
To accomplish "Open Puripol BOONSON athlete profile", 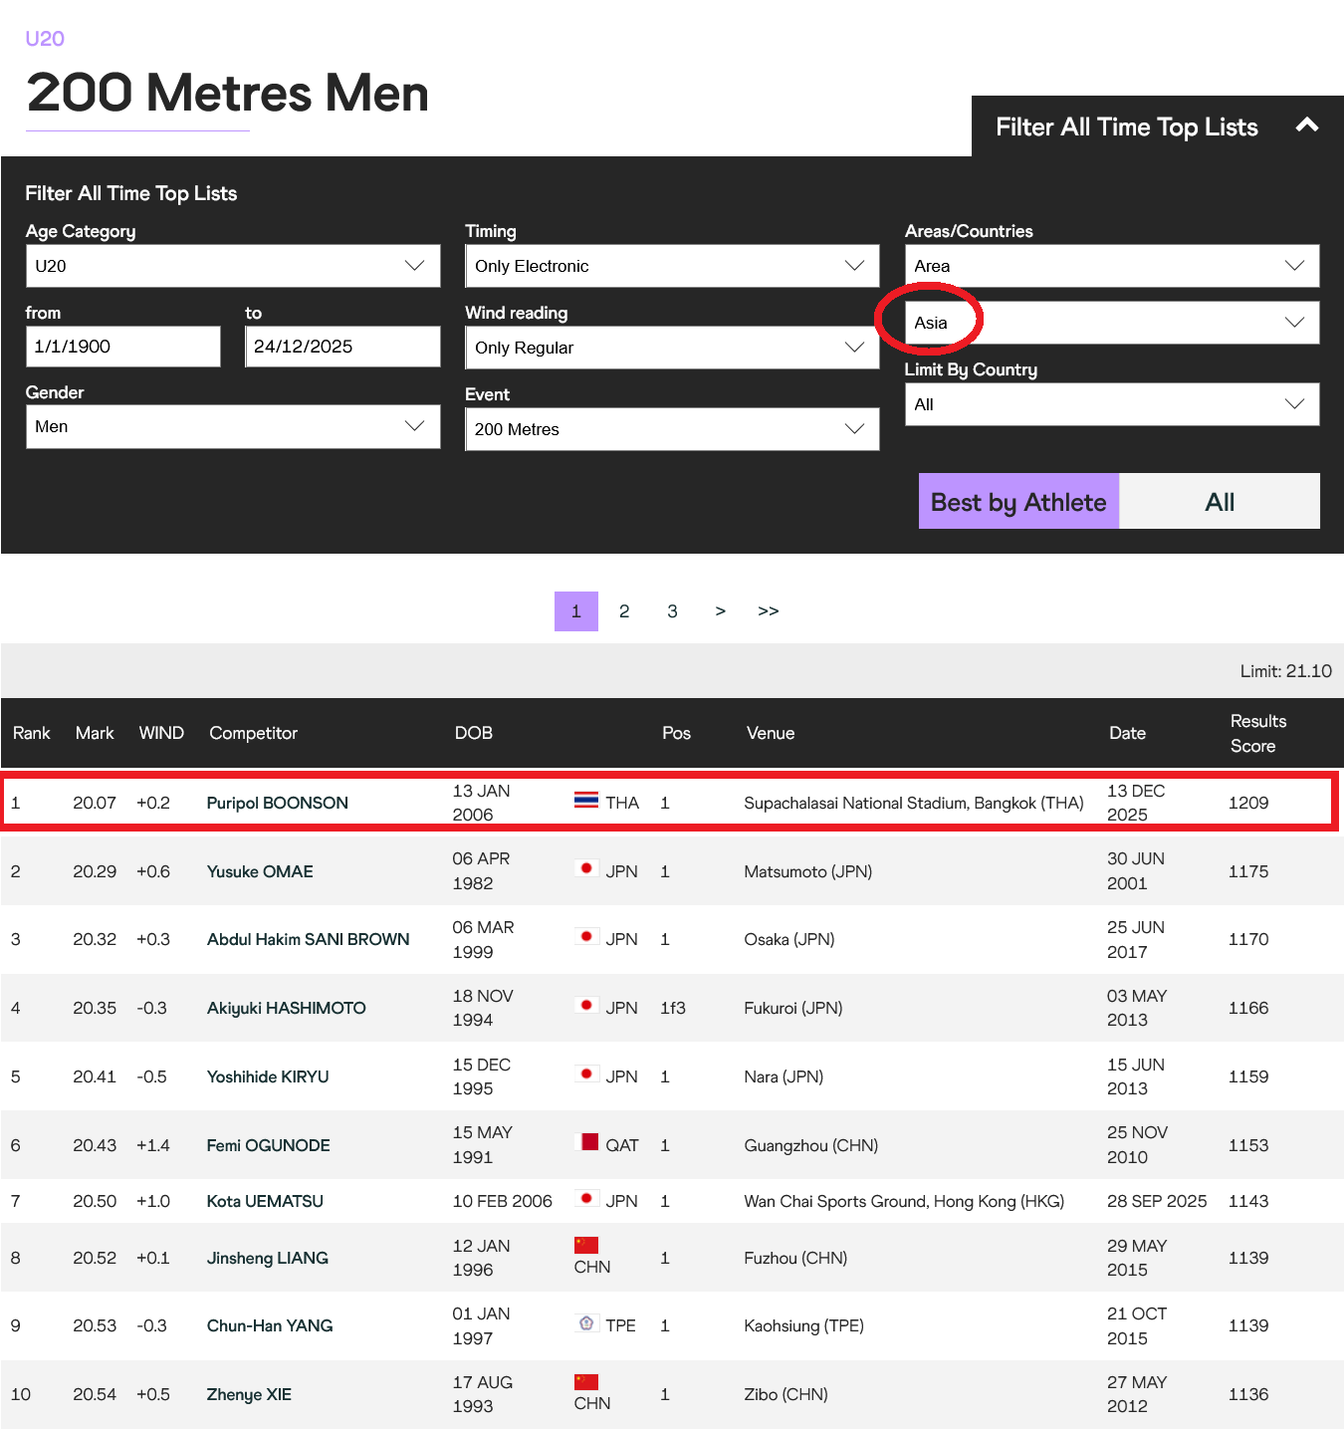I will [x=278, y=803].
